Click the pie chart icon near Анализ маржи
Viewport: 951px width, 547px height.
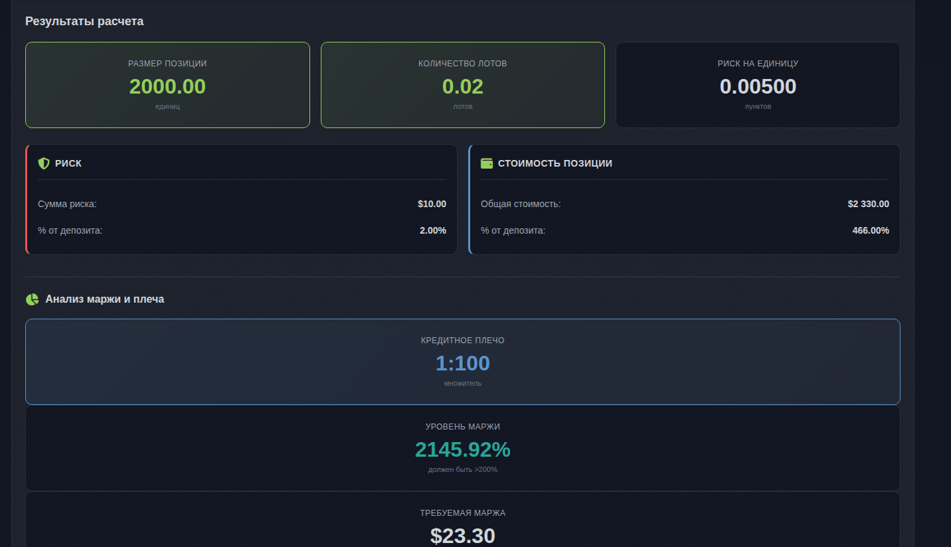pyautogui.click(x=32, y=299)
